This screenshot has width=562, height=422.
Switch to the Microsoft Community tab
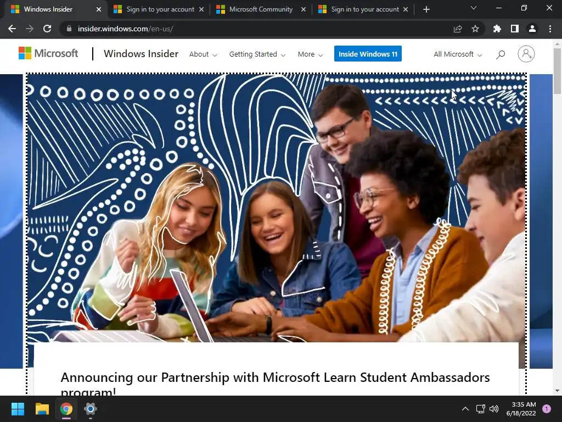(x=261, y=9)
